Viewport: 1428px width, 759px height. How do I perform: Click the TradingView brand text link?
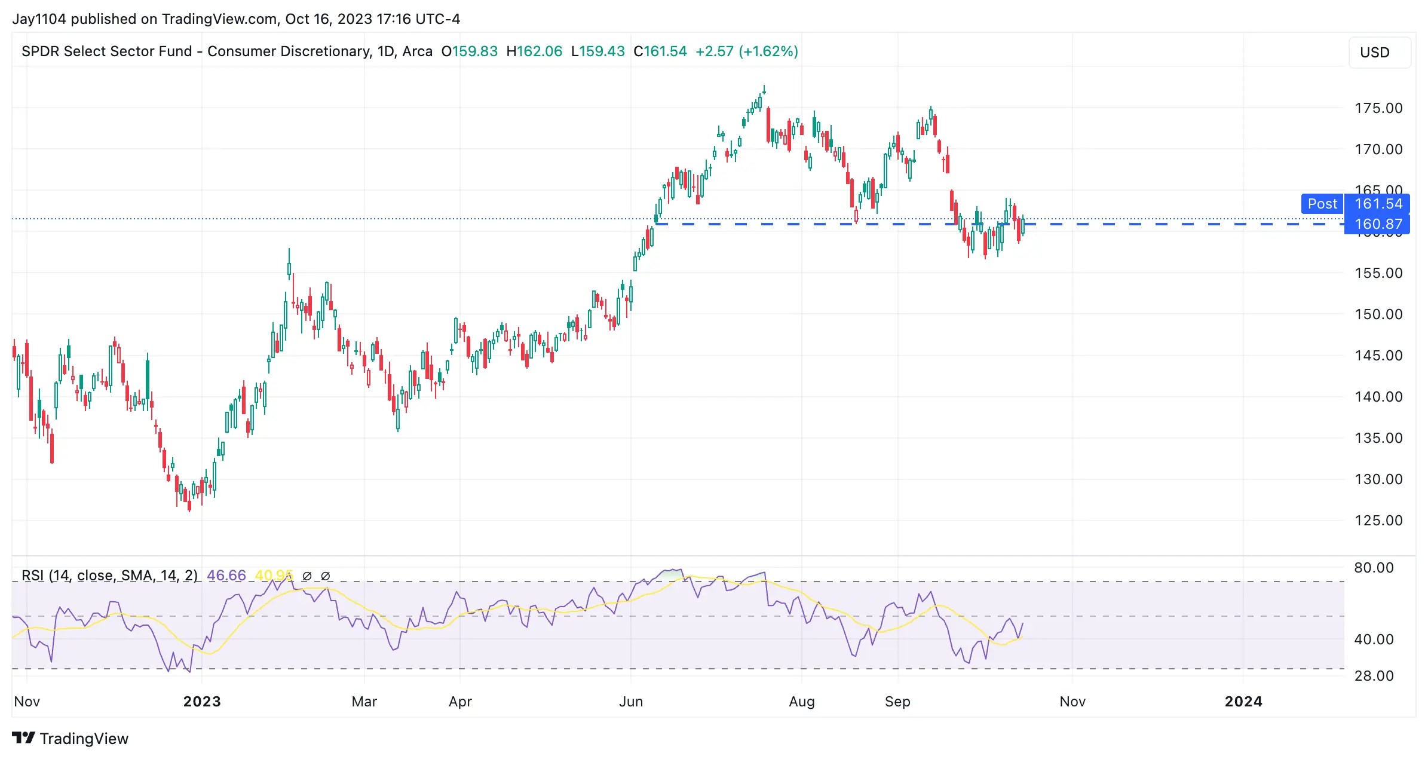84,739
